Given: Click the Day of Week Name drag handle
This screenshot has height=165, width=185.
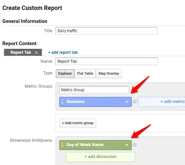Looking at the screenshot, I should coord(62,145).
